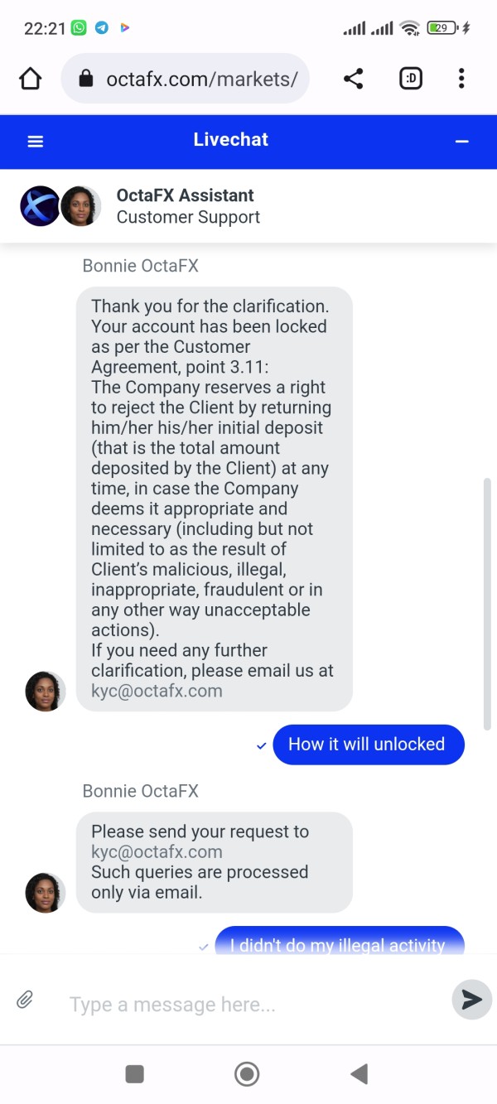Tap the browser home icon
Image resolution: width=497 pixels, height=1104 pixels.
pyautogui.click(x=30, y=79)
